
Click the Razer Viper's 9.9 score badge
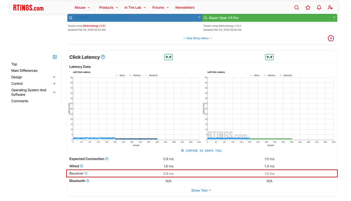click(x=269, y=57)
